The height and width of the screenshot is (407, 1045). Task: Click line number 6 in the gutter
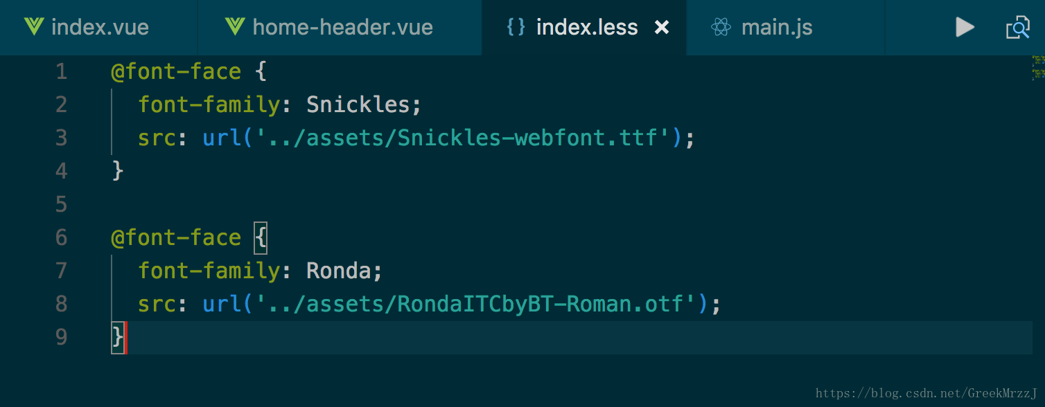62,237
